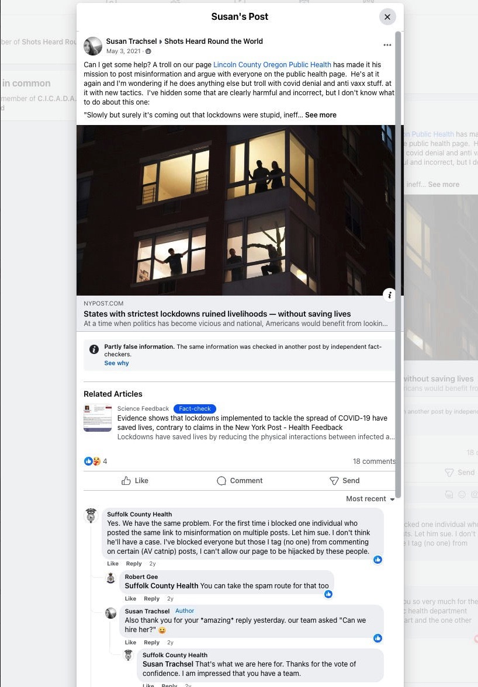The width and height of the screenshot is (478, 687).
Task: Click the fact-check warning info icon
Action: coord(93,349)
